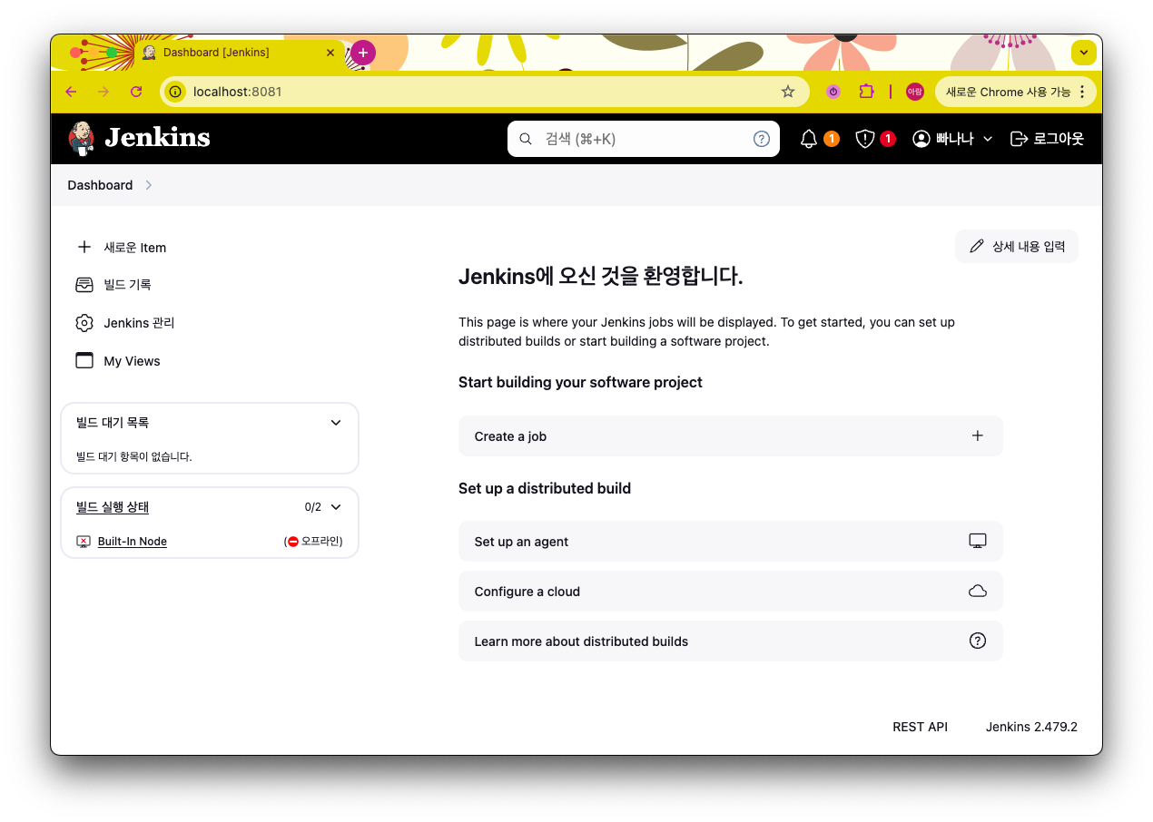Click the 빌드 대기 목록 heading
This screenshot has height=822, width=1153.
pyautogui.click(x=113, y=423)
